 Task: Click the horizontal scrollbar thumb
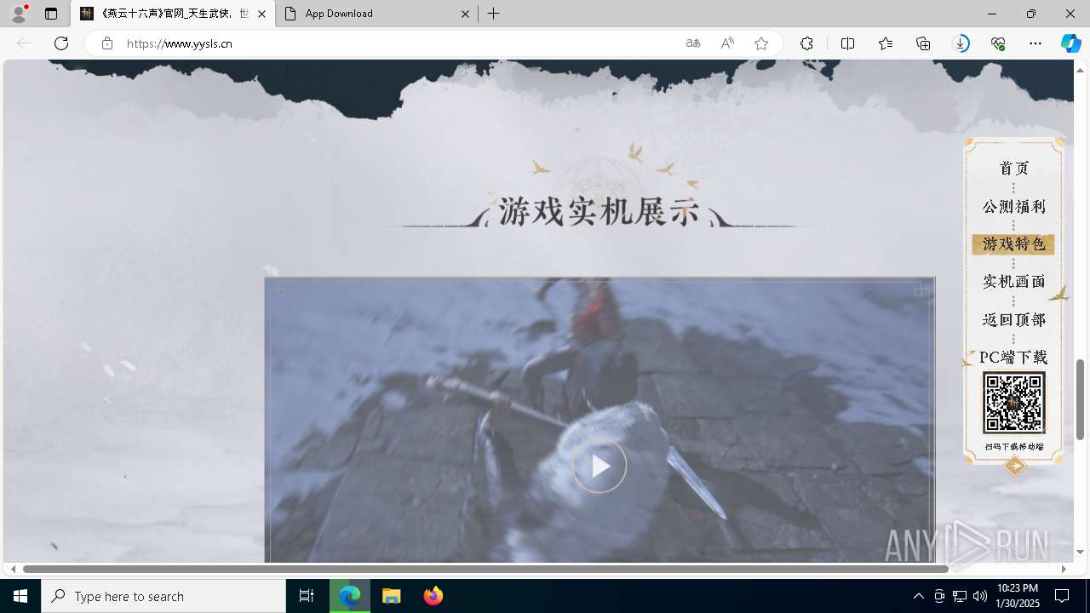485,569
